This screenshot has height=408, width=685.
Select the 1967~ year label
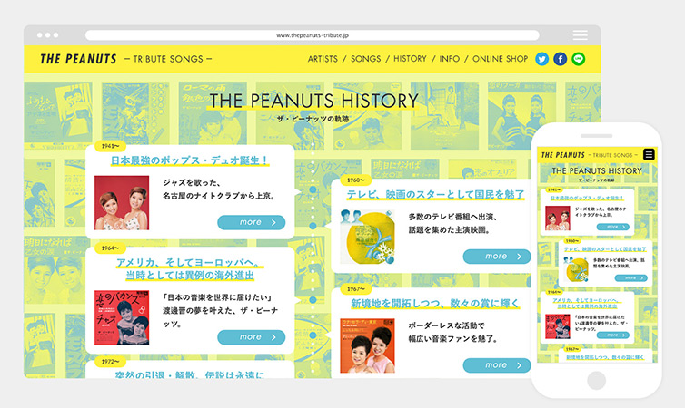[355, 288]
